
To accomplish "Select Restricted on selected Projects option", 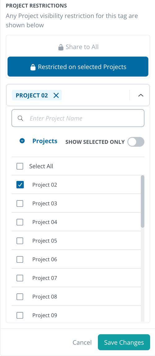I will point(78,67).
